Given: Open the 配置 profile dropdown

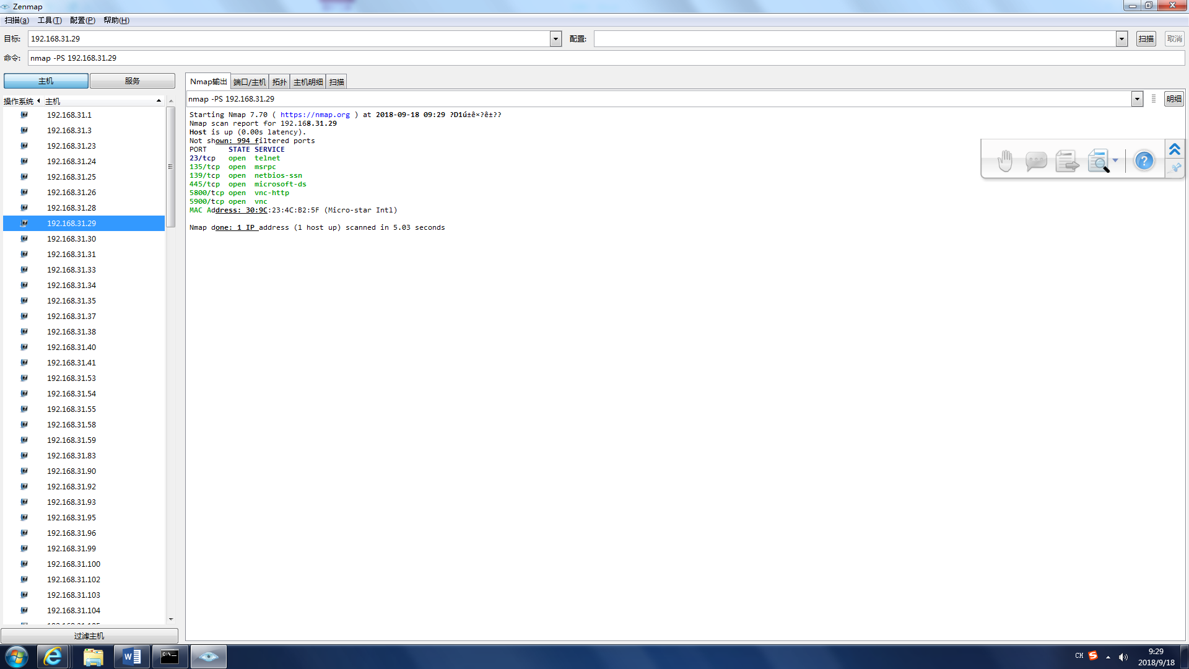Looking at the screenshot, I should 1121,39.
